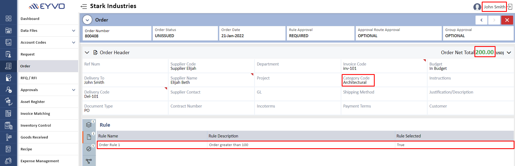Go to previous order with left arrow

tap(481, 20)
